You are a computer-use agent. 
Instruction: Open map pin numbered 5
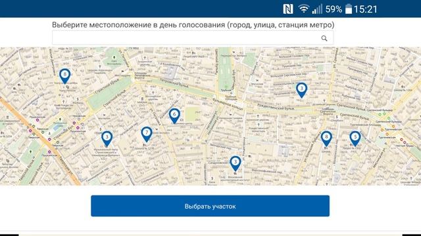point(355,138)
